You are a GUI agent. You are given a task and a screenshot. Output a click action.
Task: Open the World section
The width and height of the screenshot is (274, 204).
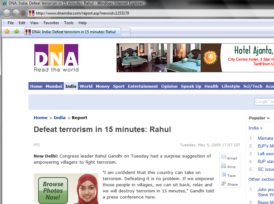pos(86,86)
